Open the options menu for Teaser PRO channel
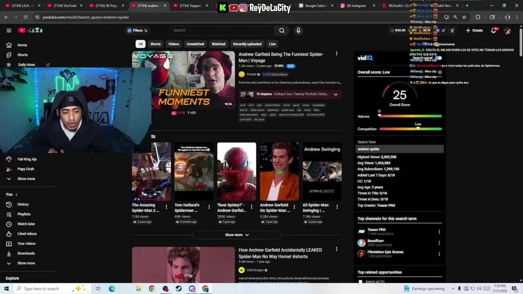The width and height of the screenshot is (523, 294). [439, 232]
